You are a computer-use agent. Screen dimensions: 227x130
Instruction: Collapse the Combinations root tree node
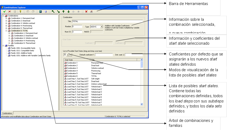click(3, 16)
